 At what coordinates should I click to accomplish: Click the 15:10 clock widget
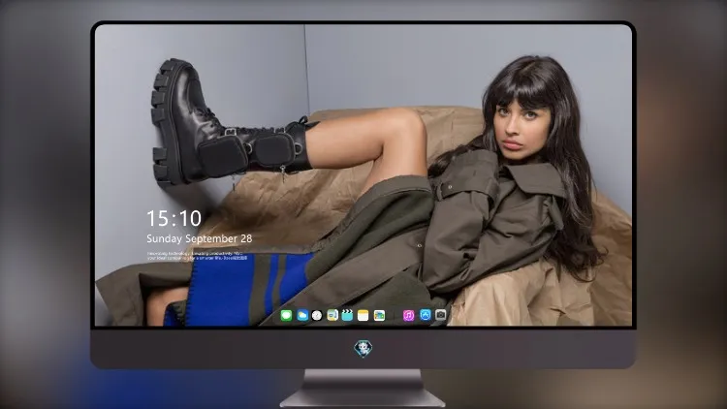pos(174,218)
